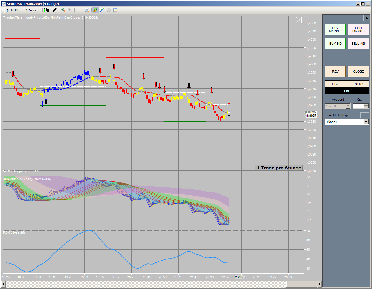Click the 1,3937 current price marker
The height and width of the screenshot is (289, 372).
tap(311, 115)
